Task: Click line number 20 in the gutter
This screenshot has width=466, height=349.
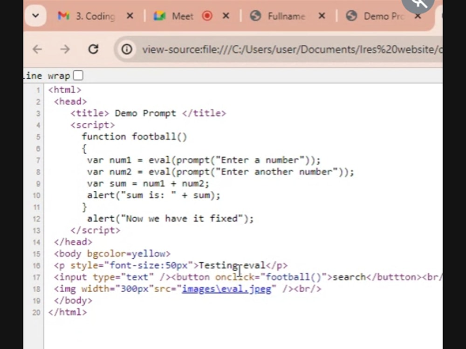Action: [x=36, y=313]
